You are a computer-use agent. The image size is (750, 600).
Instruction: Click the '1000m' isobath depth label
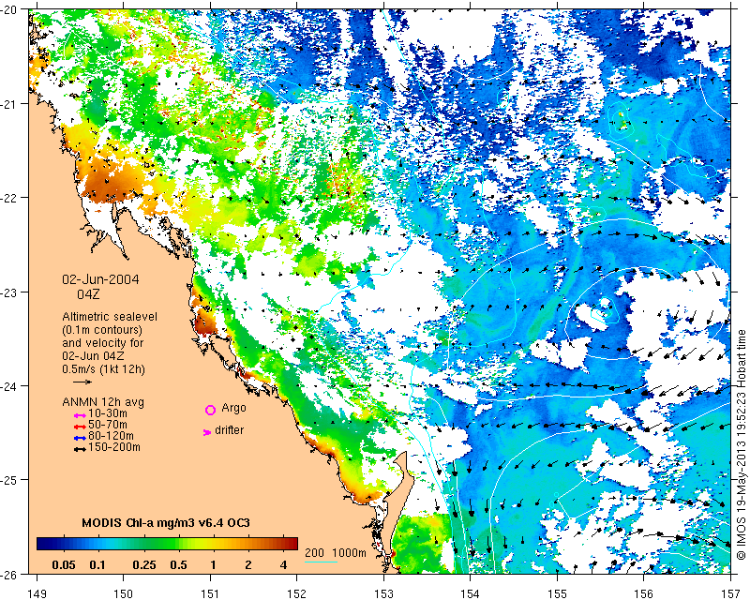(x=349, y=552)
